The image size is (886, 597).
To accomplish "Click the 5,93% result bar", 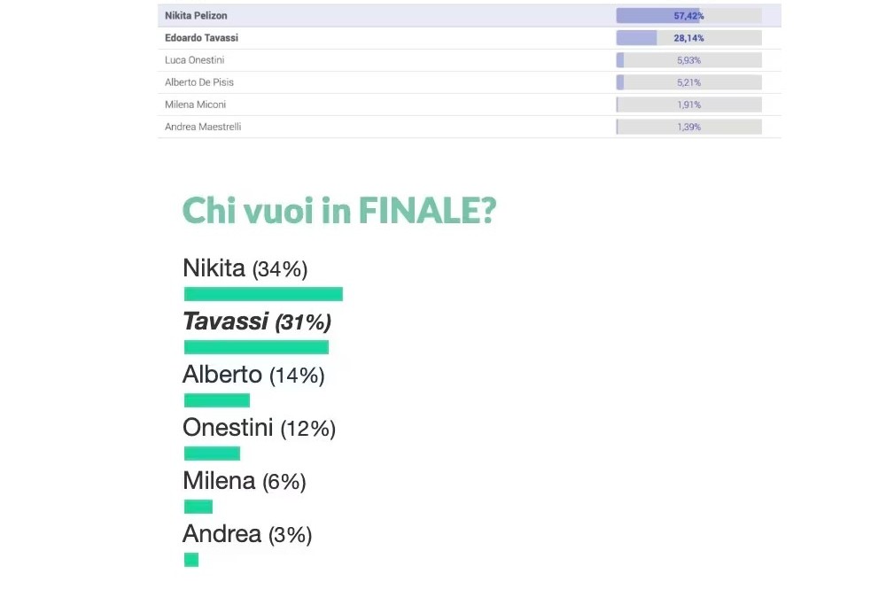I will (x=688, y=60).
